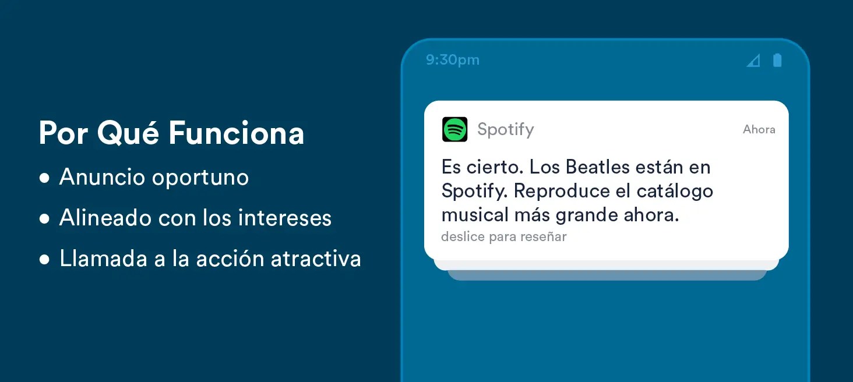Click the Spotify logo icon
853x382 pixels.
tap(454, 129)
